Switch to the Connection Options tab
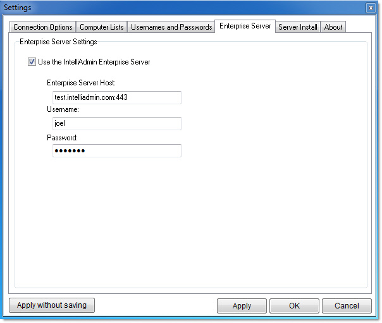This screenshot has height=323, width=382. pos(42,27)
